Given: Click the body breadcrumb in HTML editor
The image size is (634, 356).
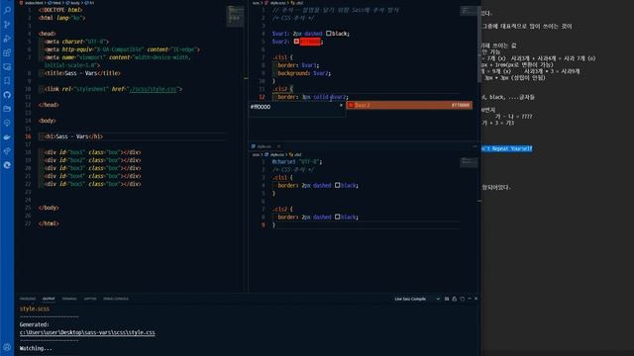Looking at the screenshot, I should click(x=75, y=3).
